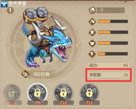Screen dimensions: 136x109
Task: Select the locked T10 beast tier
Action: click(63, 93)
